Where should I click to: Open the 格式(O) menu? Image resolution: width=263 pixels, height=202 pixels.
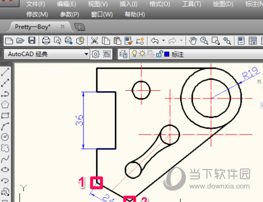(160, 4)
